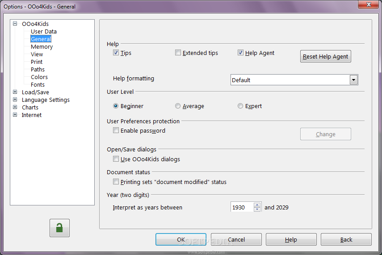Select the Beginner user level
The image size is (382, 255).
(x=116, y=106)
